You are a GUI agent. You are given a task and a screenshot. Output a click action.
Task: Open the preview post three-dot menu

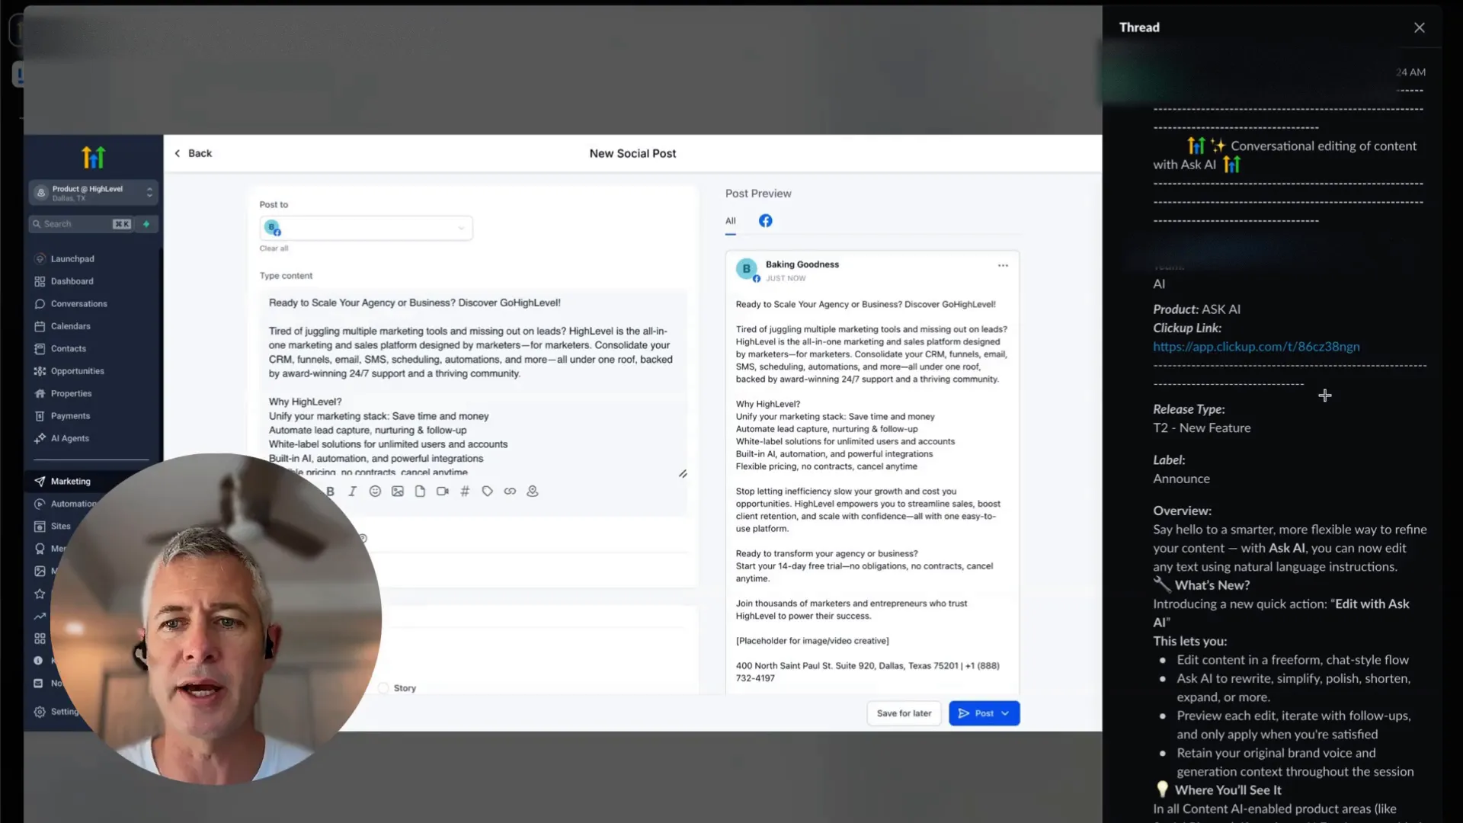tap(1003, 266)
